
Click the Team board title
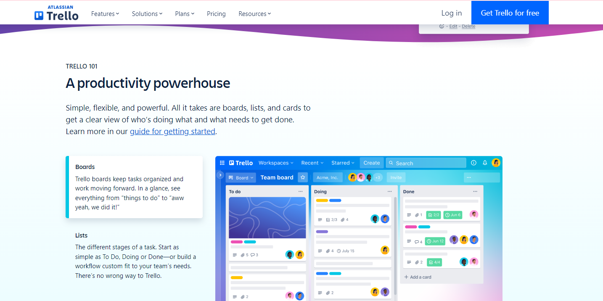(277, 177)
